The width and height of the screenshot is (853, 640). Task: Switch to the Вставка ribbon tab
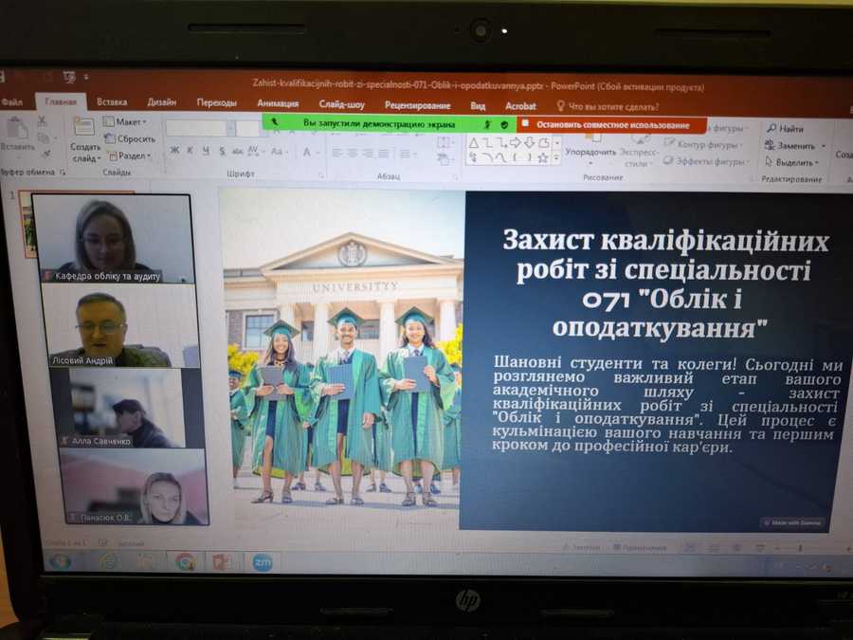(x=112, y=102)
